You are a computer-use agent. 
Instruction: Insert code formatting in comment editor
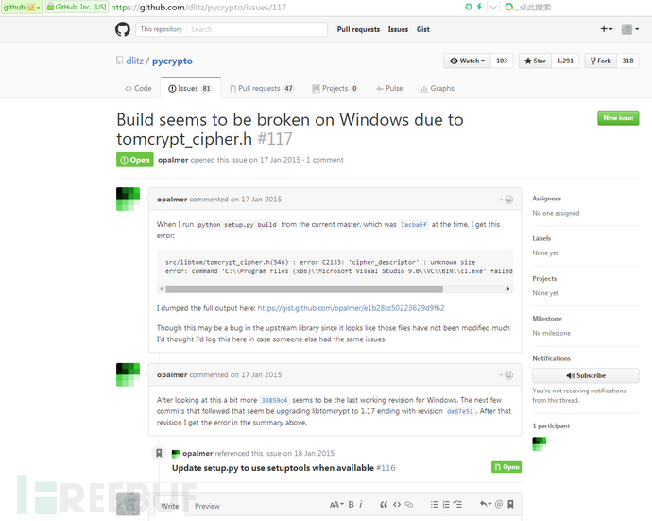click(397, 505)
